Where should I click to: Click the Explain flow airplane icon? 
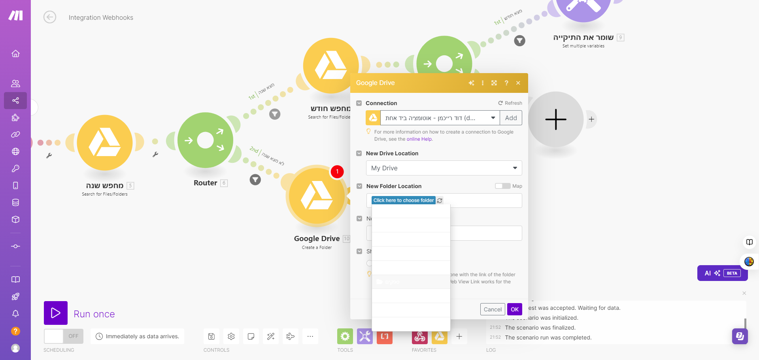291,336
